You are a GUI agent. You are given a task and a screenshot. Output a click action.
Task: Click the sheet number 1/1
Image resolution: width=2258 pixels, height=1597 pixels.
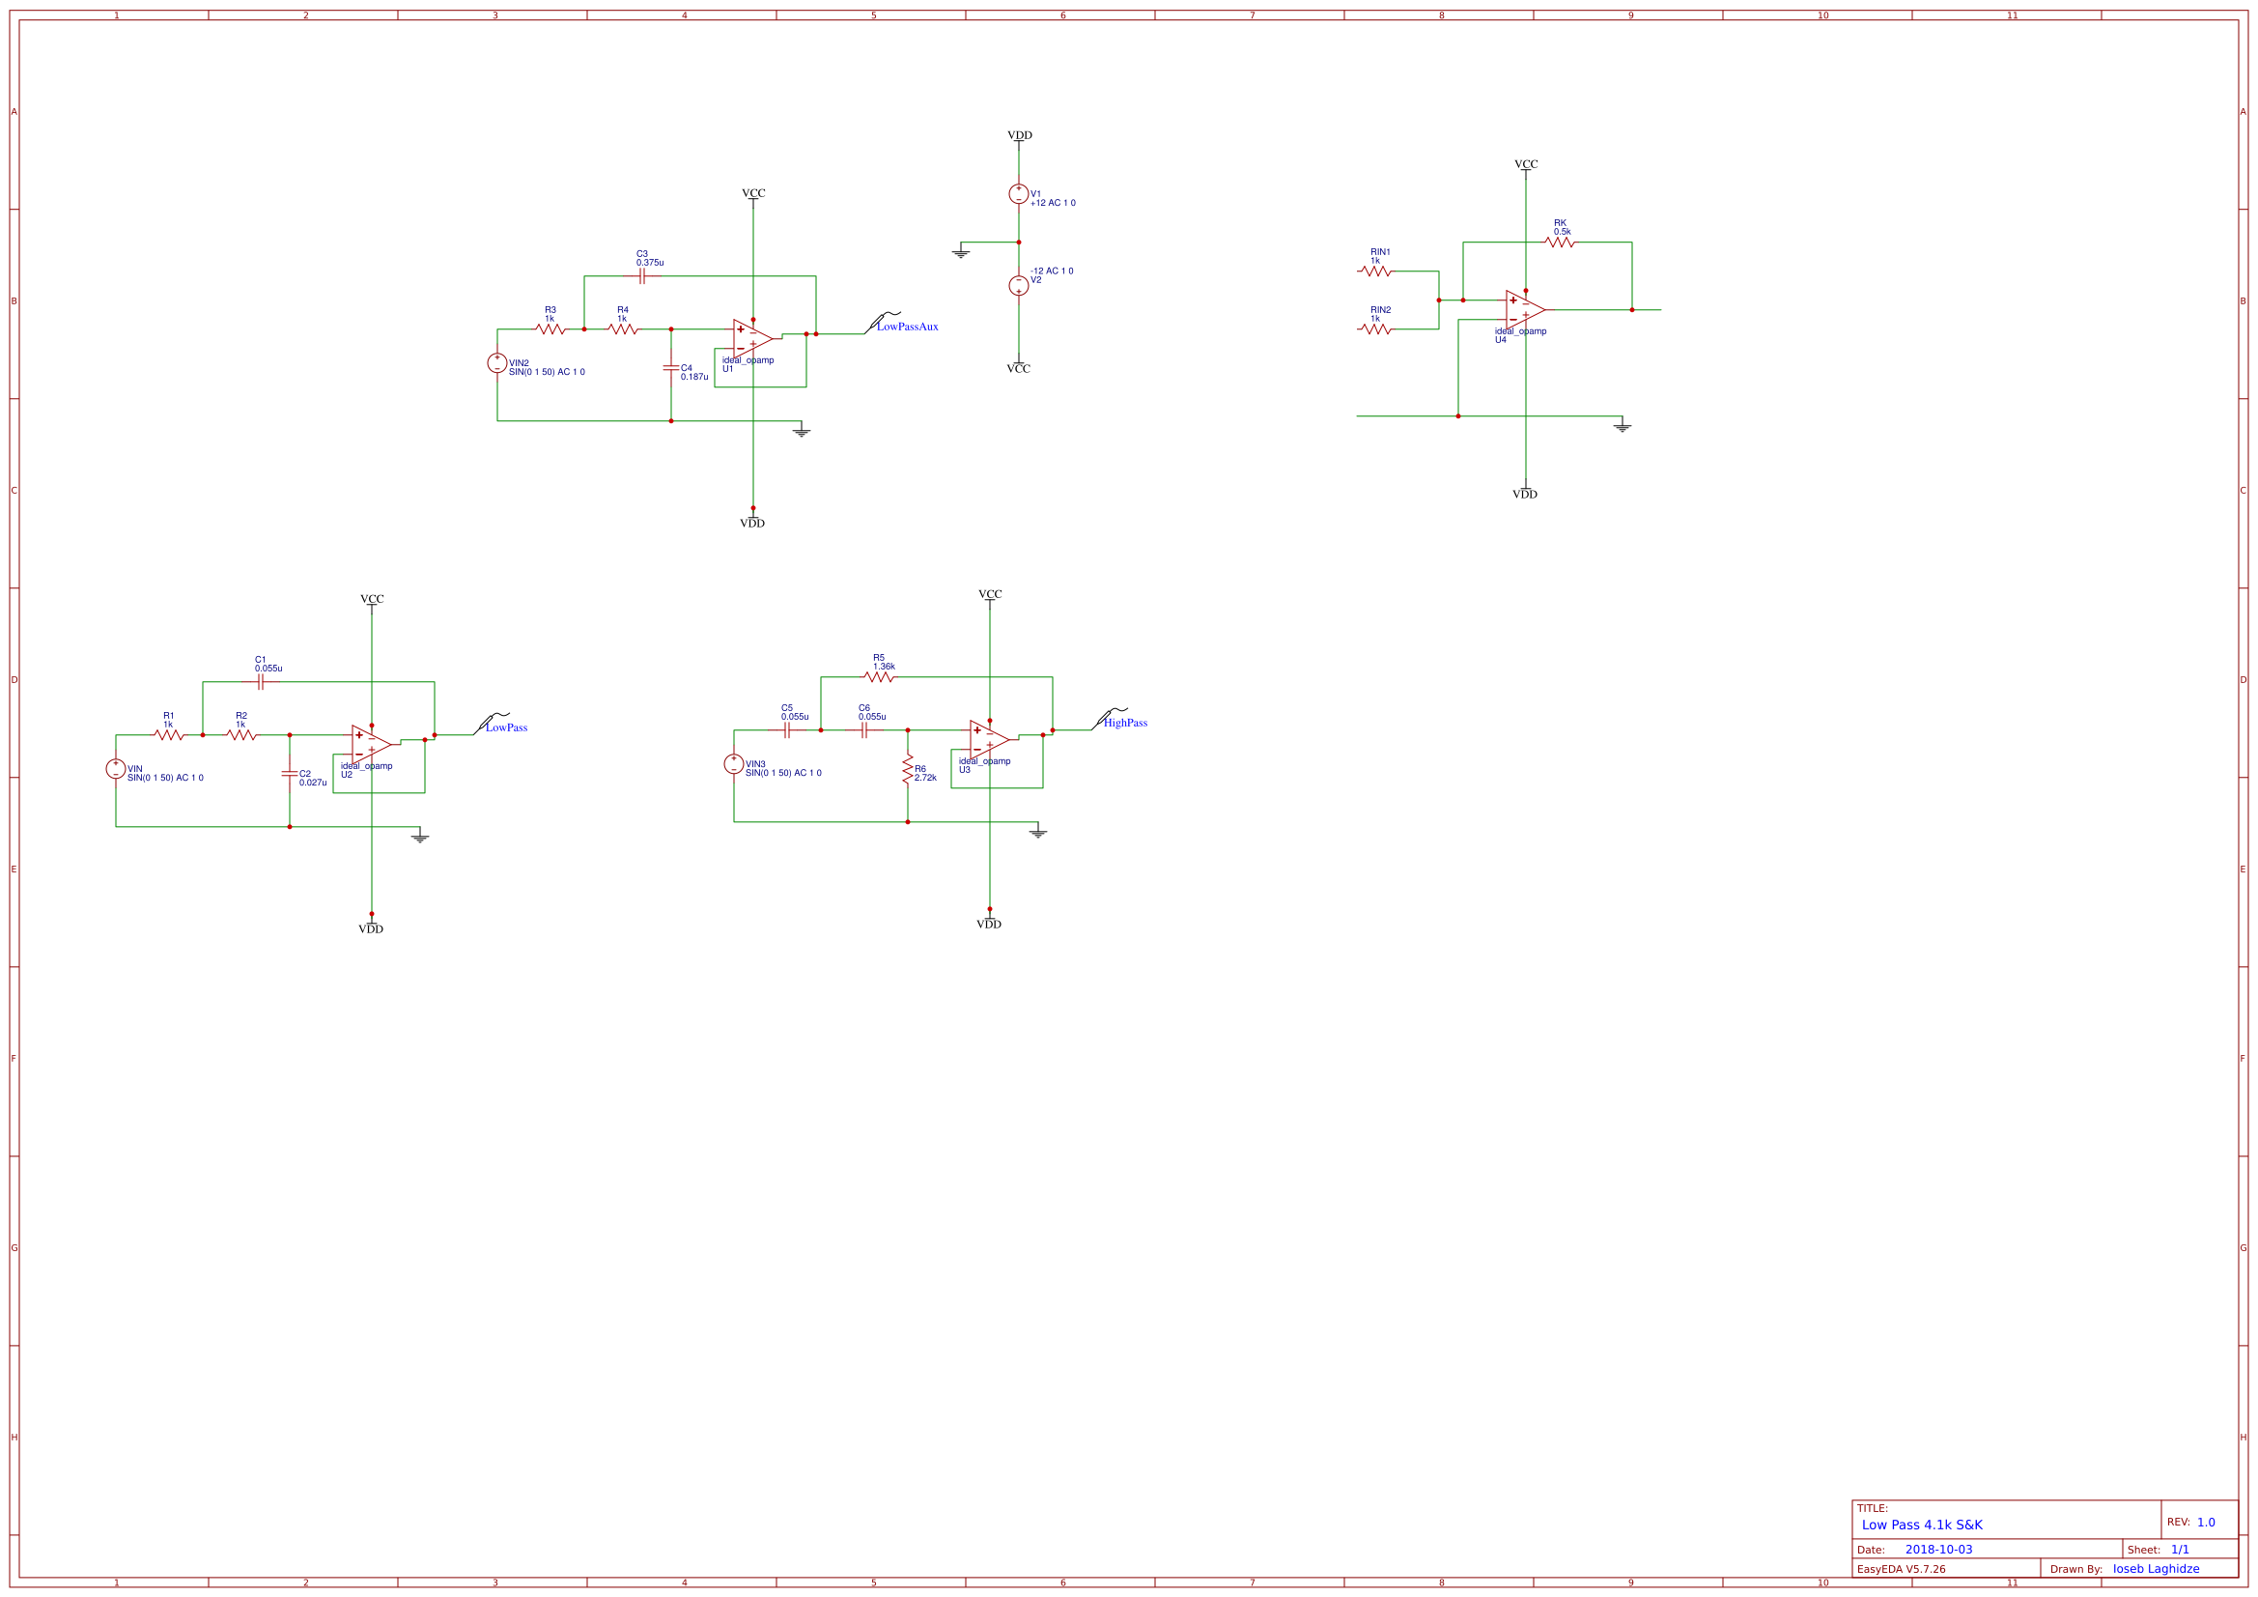pyautogui.click(x=2181, y=1550)
